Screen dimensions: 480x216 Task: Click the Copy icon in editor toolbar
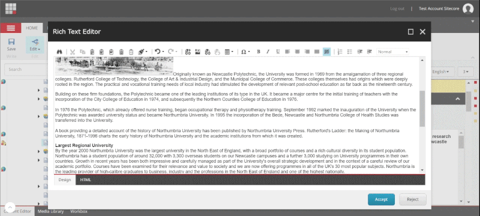click(82, 52)
